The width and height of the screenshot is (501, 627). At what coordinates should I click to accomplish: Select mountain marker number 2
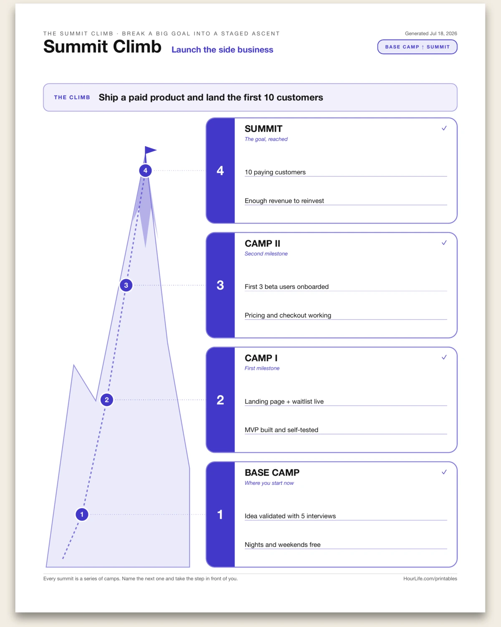107,400
